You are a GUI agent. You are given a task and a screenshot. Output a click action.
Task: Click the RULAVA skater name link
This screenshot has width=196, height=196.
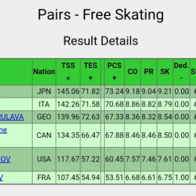pyautogui.click(x=12, y=117)
